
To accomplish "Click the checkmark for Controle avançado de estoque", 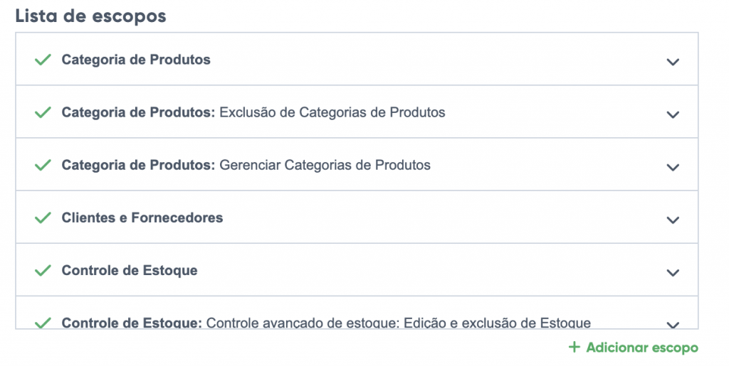I will point(43,323).
